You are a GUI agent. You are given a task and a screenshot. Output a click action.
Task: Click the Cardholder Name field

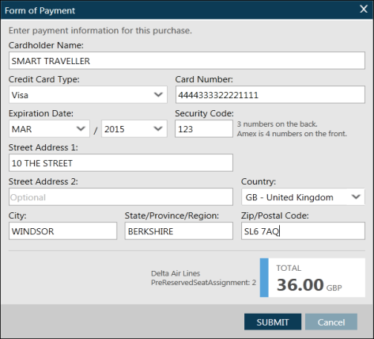tap(187, 61)
